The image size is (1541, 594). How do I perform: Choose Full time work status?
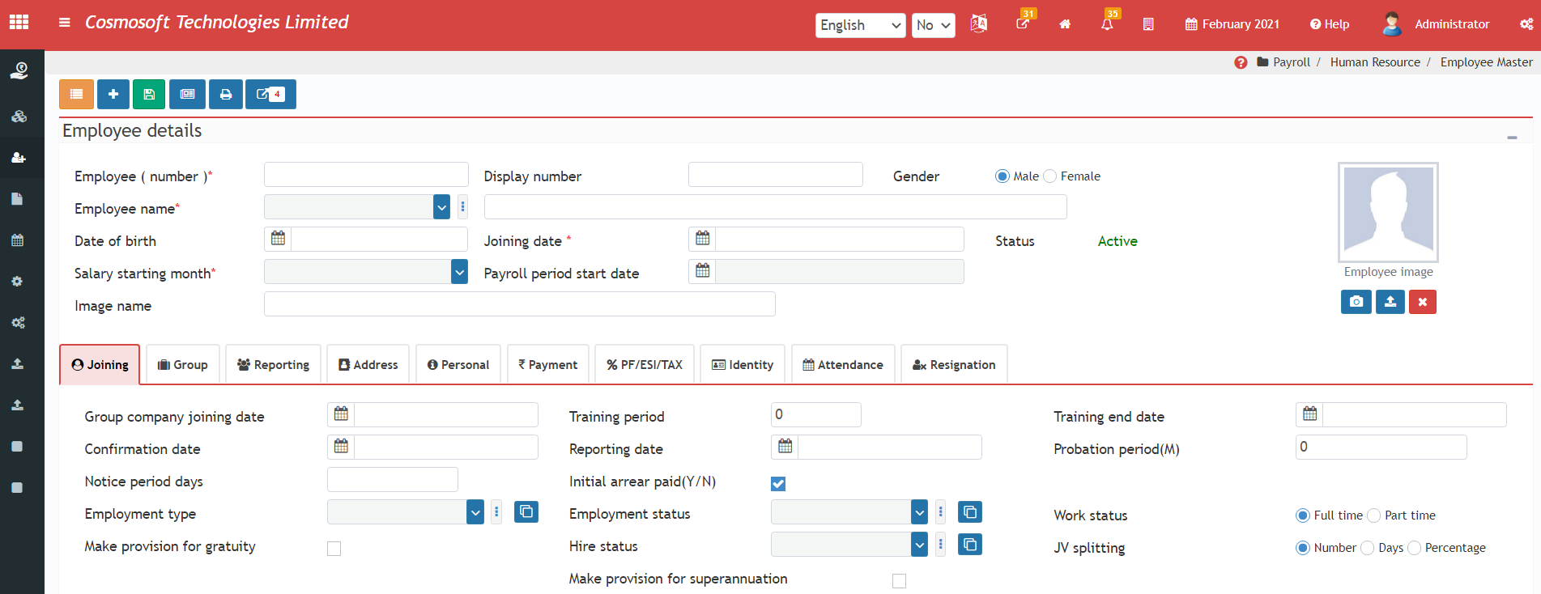pos(1303,516)
